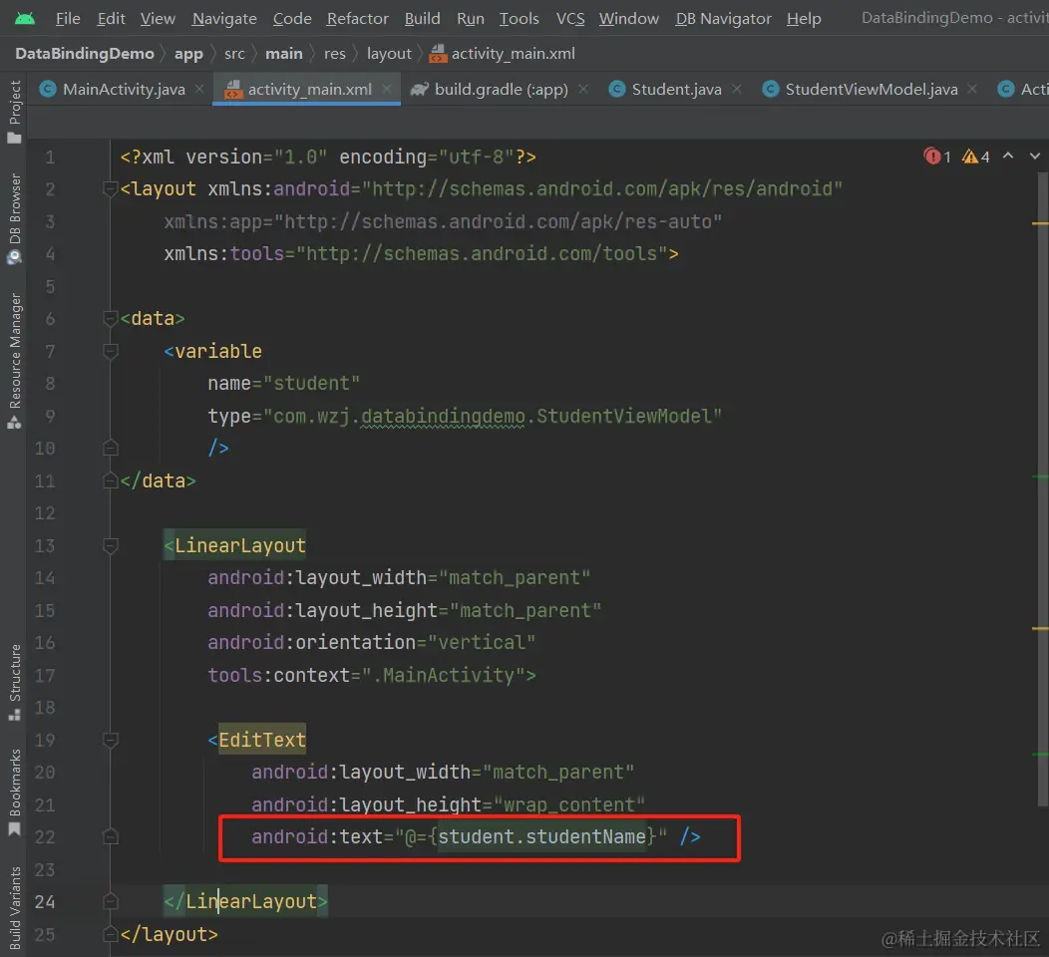This screenshot has width=1049, height=957.
Task: Close the Student.java tab
Action: [737, 89]
